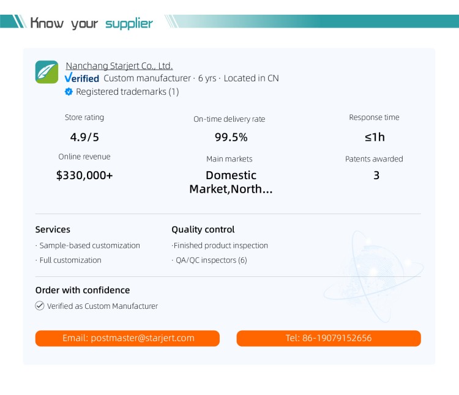The width and height of the screenshot is (459, 395).
Task: Click the blue registered trademark badge icon
Action: point(69,92)
